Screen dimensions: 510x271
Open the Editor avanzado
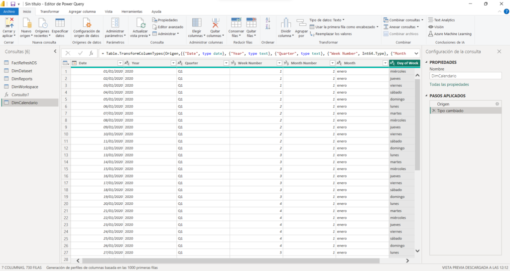pos(167,27)
